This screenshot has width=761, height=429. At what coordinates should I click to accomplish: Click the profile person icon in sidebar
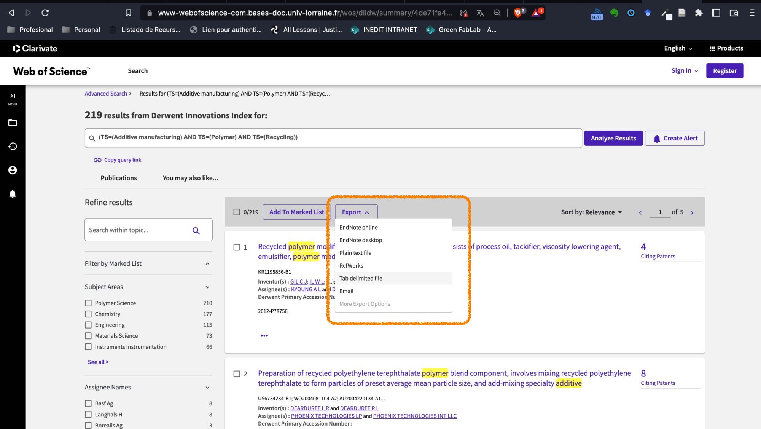[x=13, y=170]
